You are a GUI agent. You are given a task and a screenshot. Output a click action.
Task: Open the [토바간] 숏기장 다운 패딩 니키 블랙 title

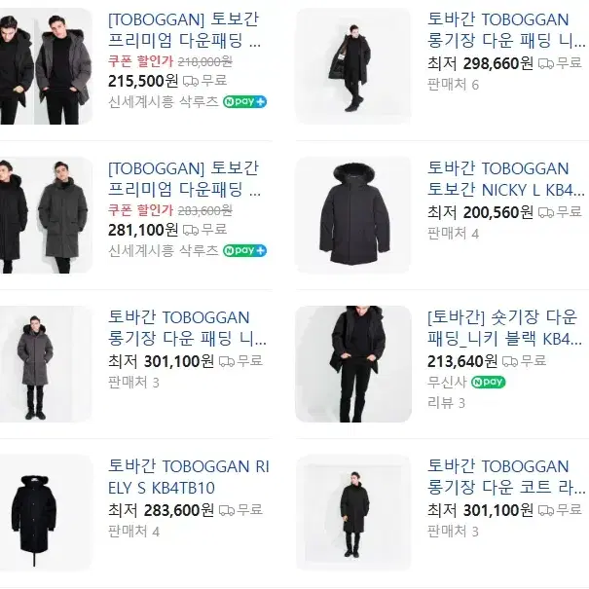coord(504,328)
